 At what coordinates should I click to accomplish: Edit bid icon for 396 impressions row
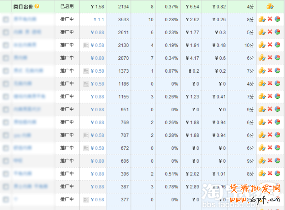[x=262, y=173]
